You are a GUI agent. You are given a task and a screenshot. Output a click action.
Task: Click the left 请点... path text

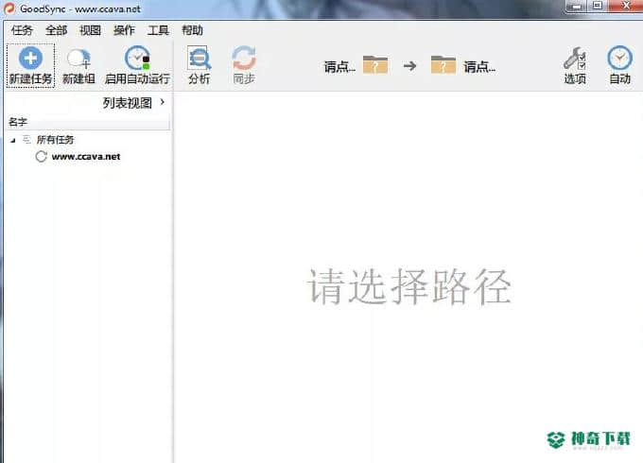pyautogui.click(x=340, y=66)
